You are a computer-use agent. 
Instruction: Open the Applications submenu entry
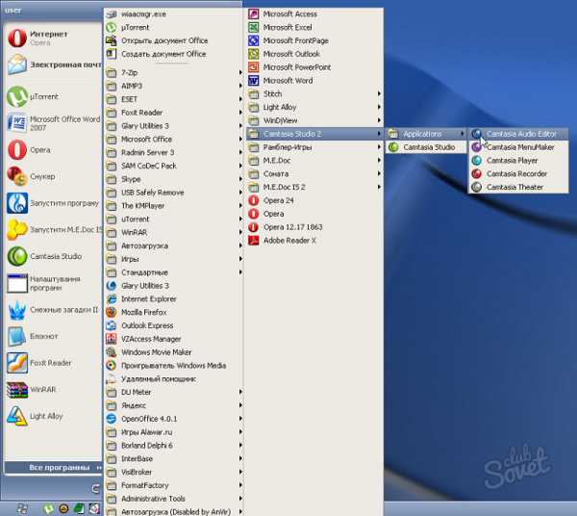[426, 134]
